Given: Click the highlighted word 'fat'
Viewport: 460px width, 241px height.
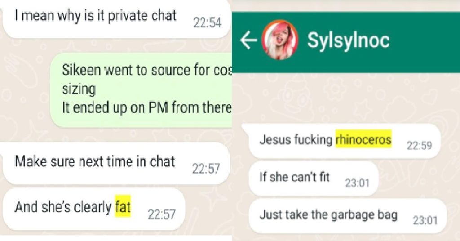Looking at the screenshot, I should [123, 206].
